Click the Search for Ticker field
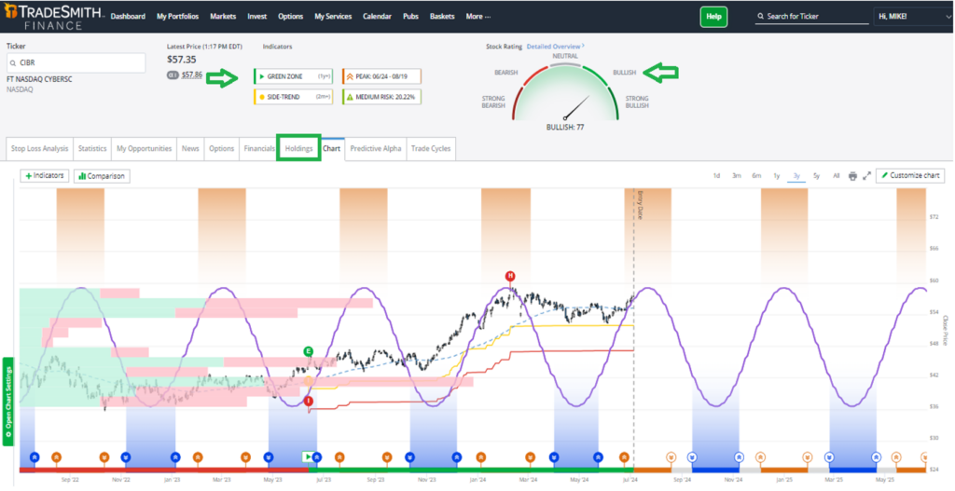The height and width of the screenshot is (491, 955). click(x=812, y=17)
